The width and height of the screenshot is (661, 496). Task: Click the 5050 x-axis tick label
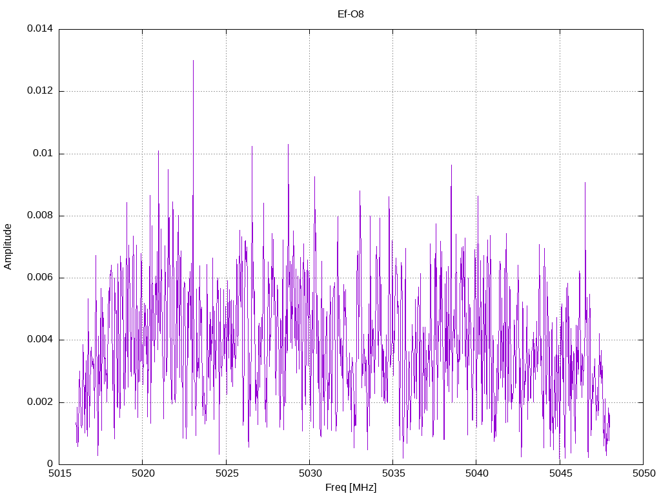coord(644,473)
